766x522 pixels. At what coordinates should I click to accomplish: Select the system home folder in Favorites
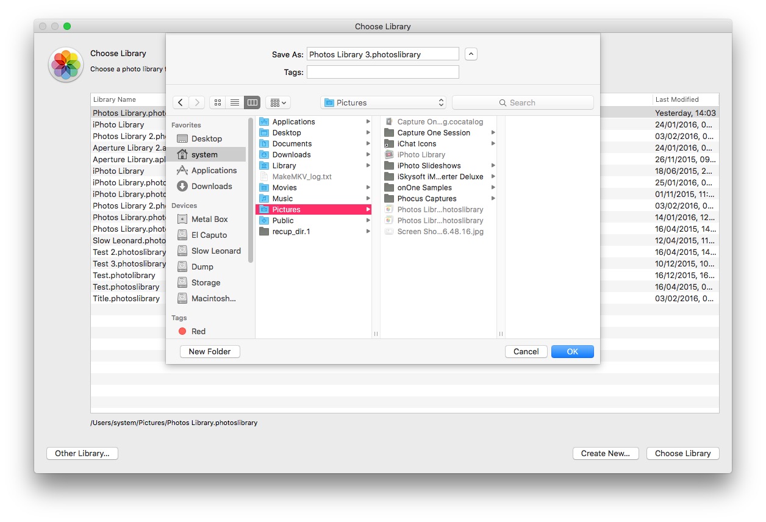(x=204, y=154)
